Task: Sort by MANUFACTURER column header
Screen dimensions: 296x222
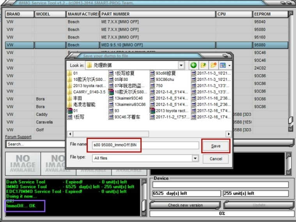Action: pyautogui.click(x=83, y=14)
